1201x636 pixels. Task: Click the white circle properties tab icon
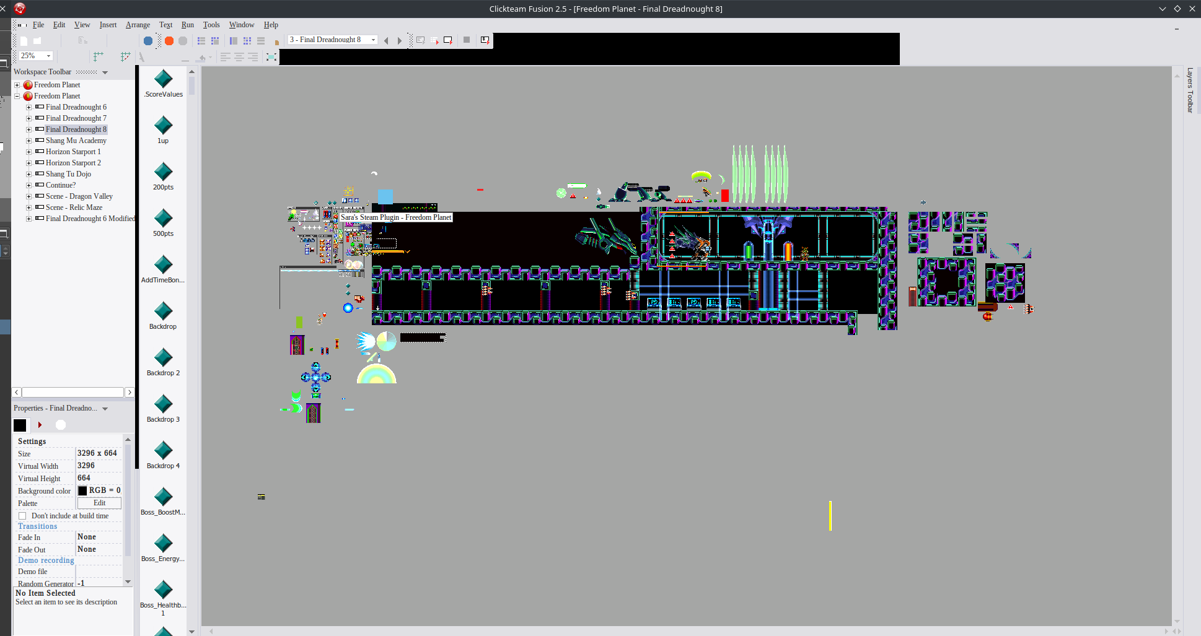(61, 425)
